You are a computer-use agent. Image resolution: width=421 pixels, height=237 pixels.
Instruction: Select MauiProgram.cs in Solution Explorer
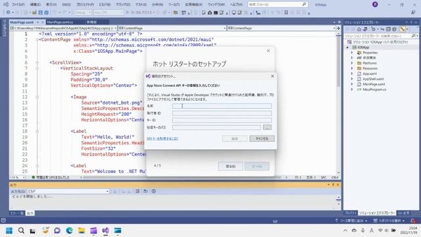(x=374, y=90)
